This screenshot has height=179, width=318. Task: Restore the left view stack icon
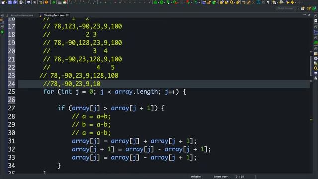(x=2, y=16)
